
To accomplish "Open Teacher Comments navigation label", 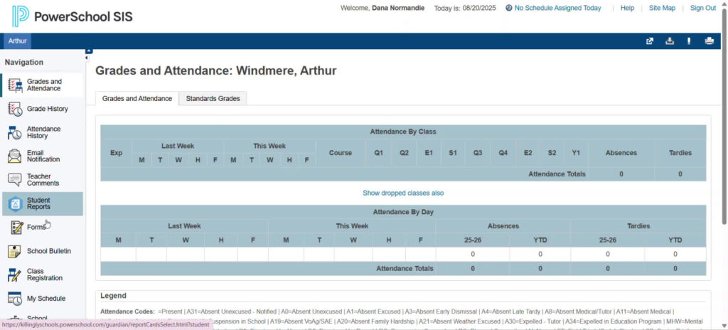I will [x=43, y=180].
